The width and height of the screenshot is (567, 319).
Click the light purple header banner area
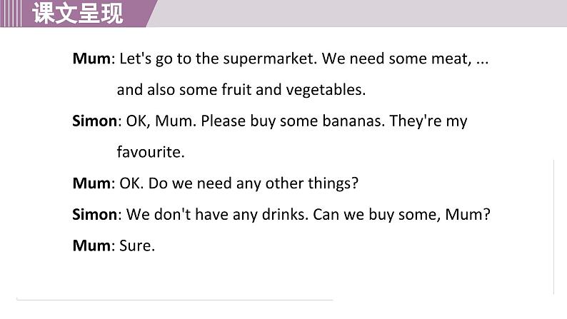point(358,14)
